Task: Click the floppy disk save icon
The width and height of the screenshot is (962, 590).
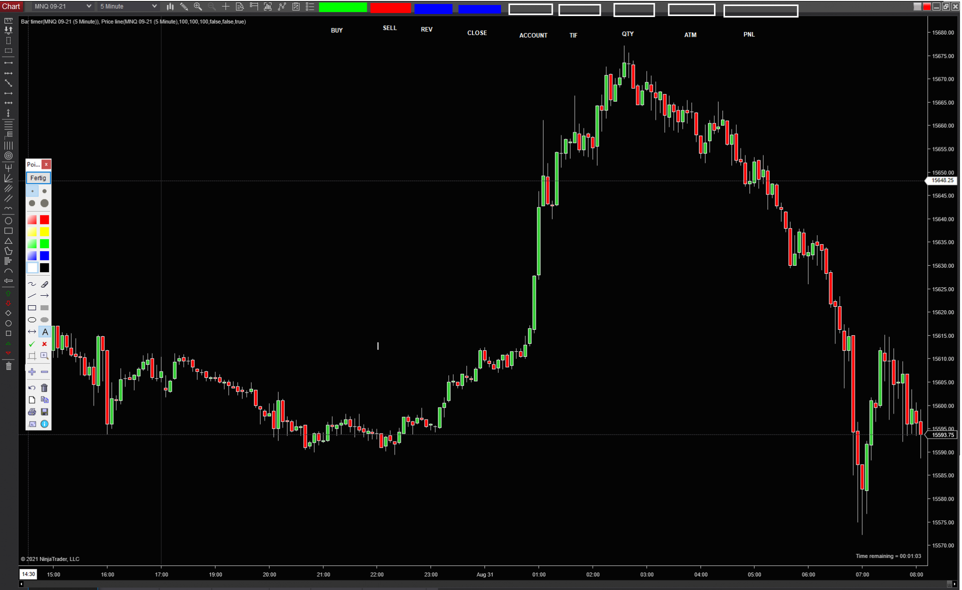Action: click(x=45, y=412)
